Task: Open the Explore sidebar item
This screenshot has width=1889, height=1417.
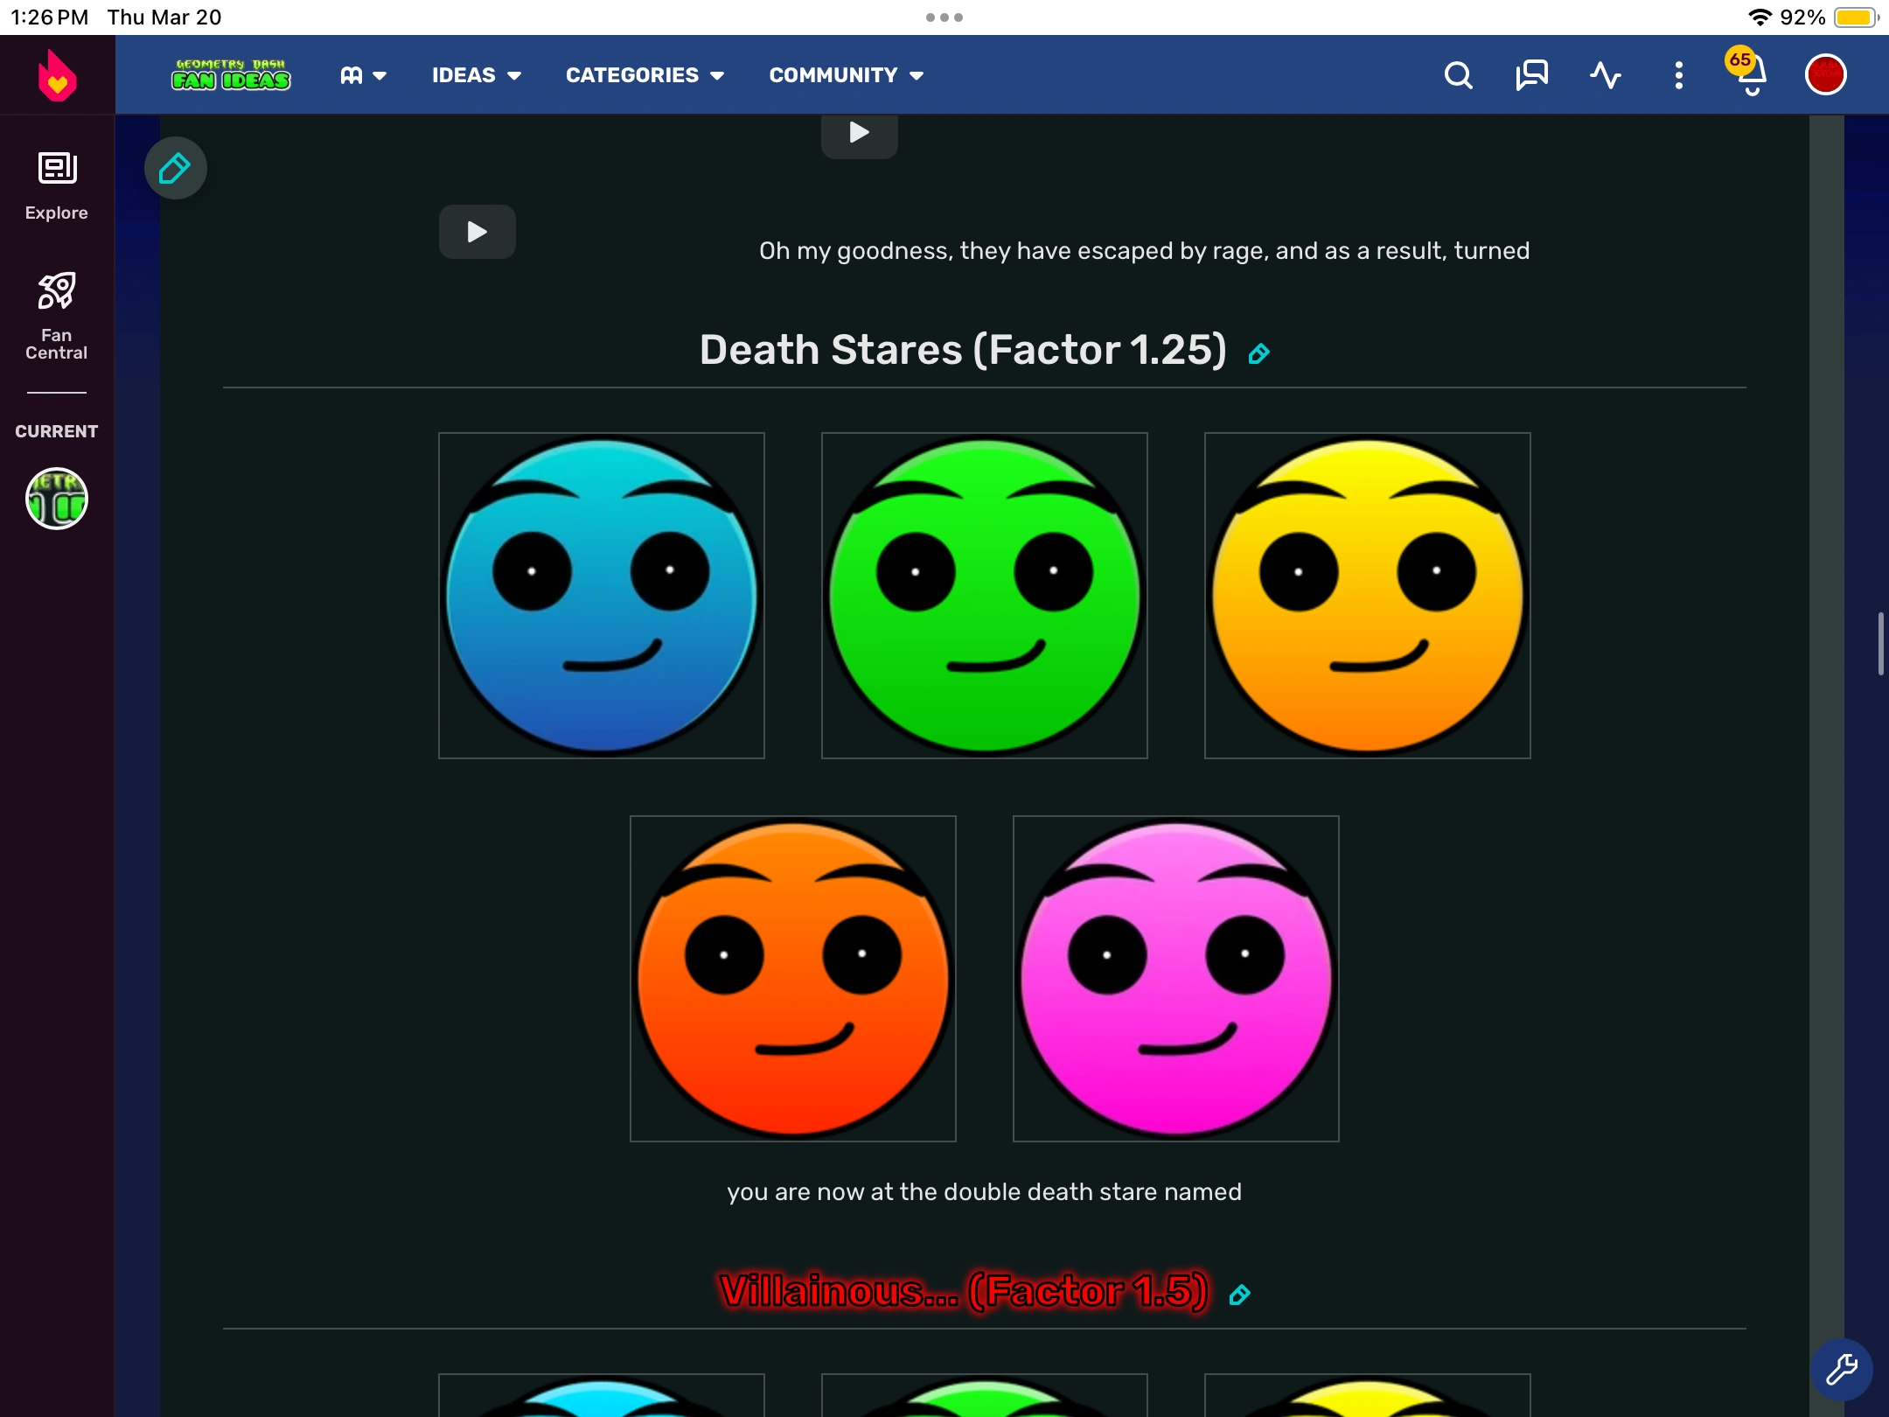Action: point(57,186)
